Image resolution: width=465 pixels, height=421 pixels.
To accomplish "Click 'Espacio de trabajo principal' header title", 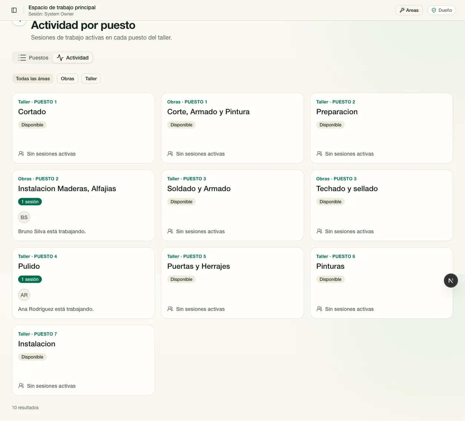I will click(62, 7).
